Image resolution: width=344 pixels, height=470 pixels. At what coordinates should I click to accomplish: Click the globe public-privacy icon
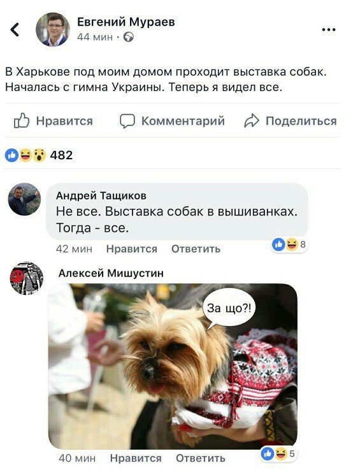129,37
